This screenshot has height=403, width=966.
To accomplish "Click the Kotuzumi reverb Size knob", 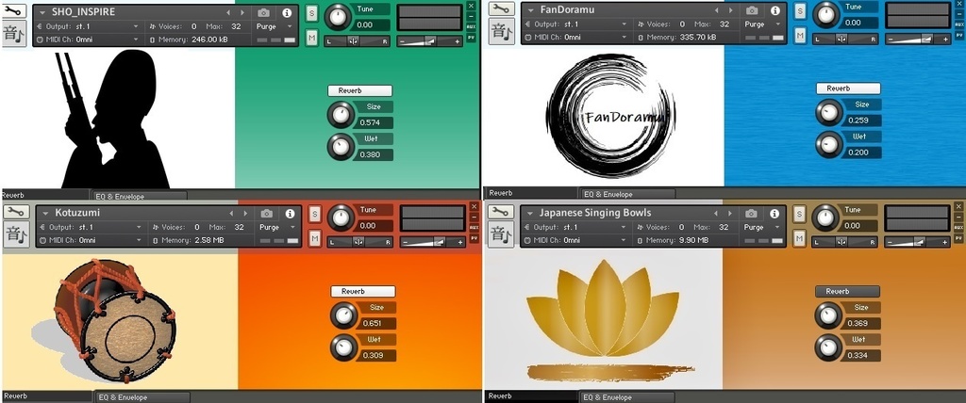I will pos(343,315).
